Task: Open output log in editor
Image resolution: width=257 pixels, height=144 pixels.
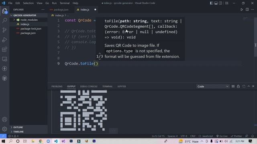Action: click(244, 86)
